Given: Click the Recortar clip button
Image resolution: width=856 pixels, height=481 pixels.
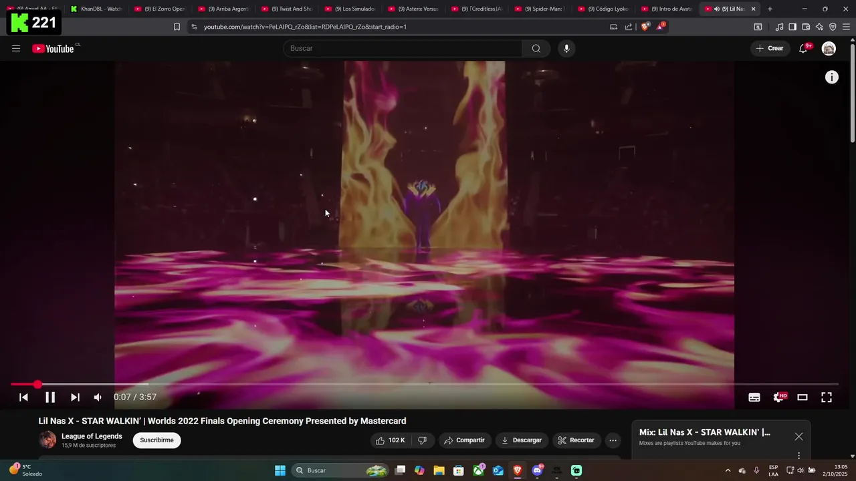Looking at the screenshot, I should pos(576,440).
